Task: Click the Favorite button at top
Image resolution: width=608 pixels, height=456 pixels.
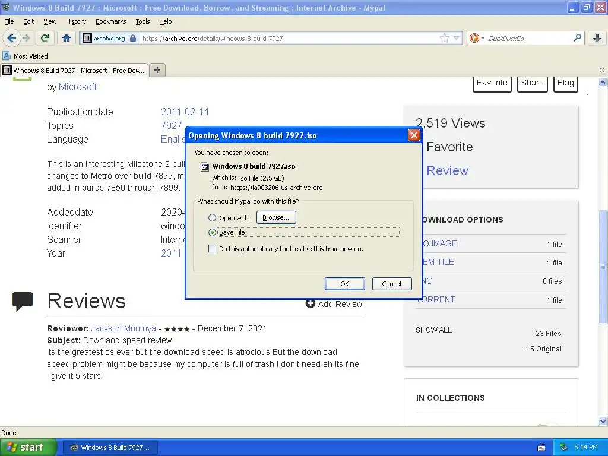Action: 492,83
